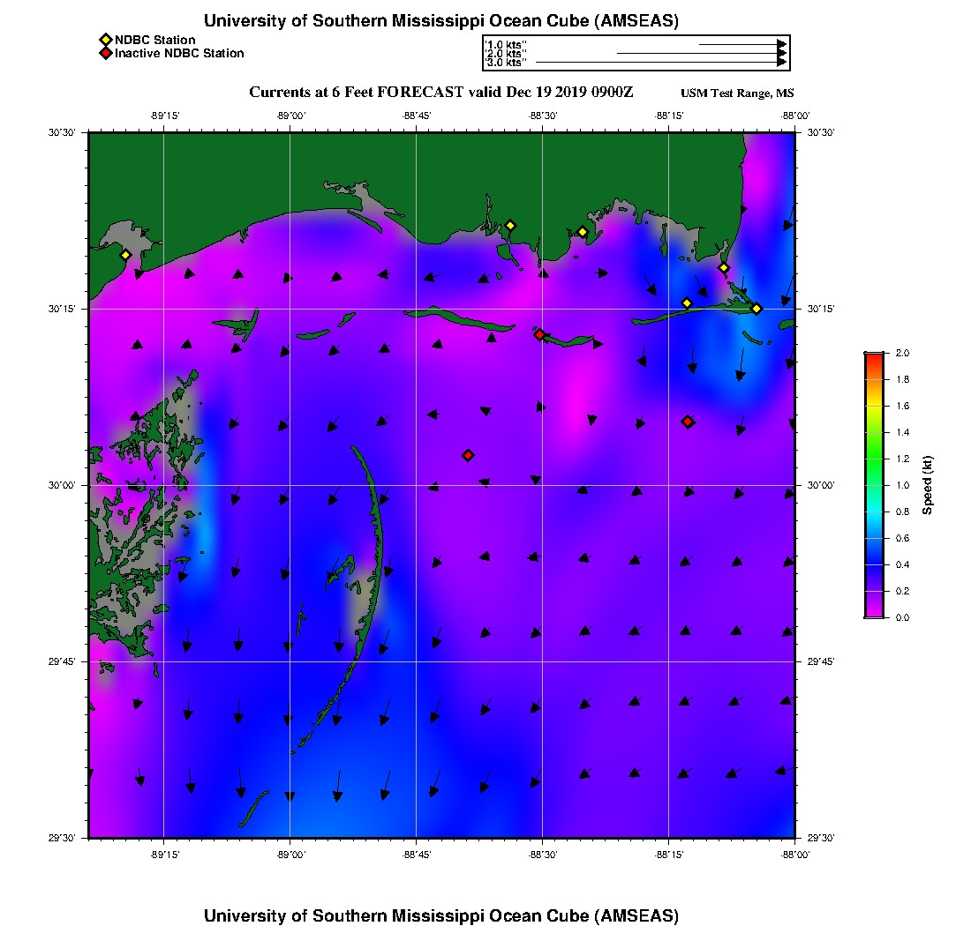Click the easternmost red inactive station marker
This screenshot has width=971, height=926.
pyautogui.click(x=688, y=422)
